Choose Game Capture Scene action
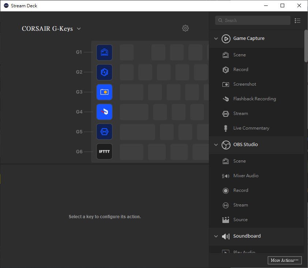This screenshot has width=308, height=268. coord(256,55)
